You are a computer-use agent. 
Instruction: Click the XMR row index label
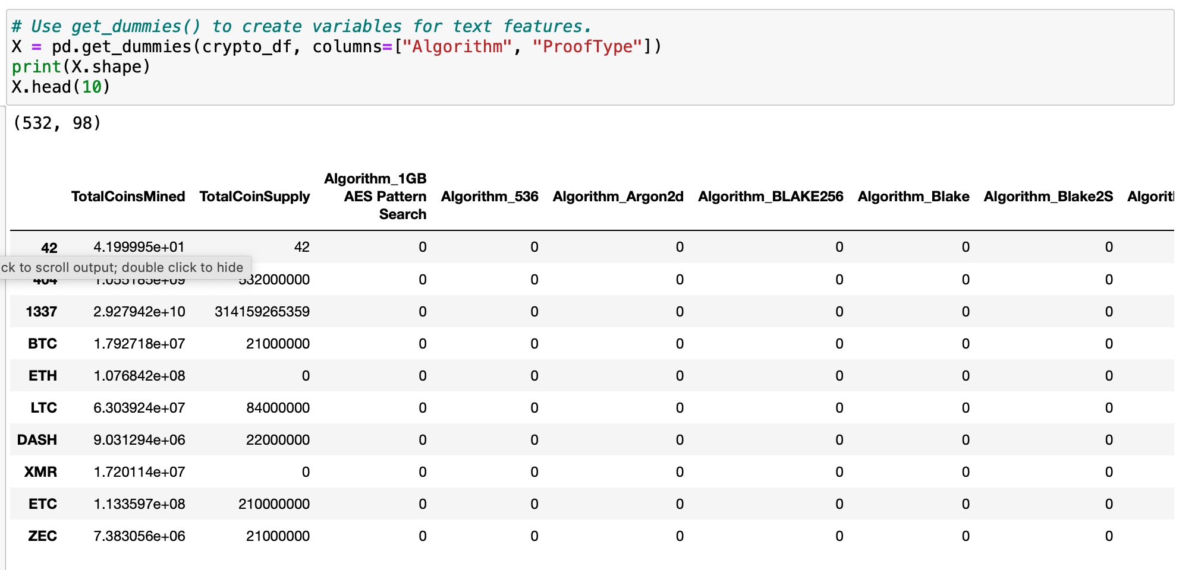tap(40, 472)
